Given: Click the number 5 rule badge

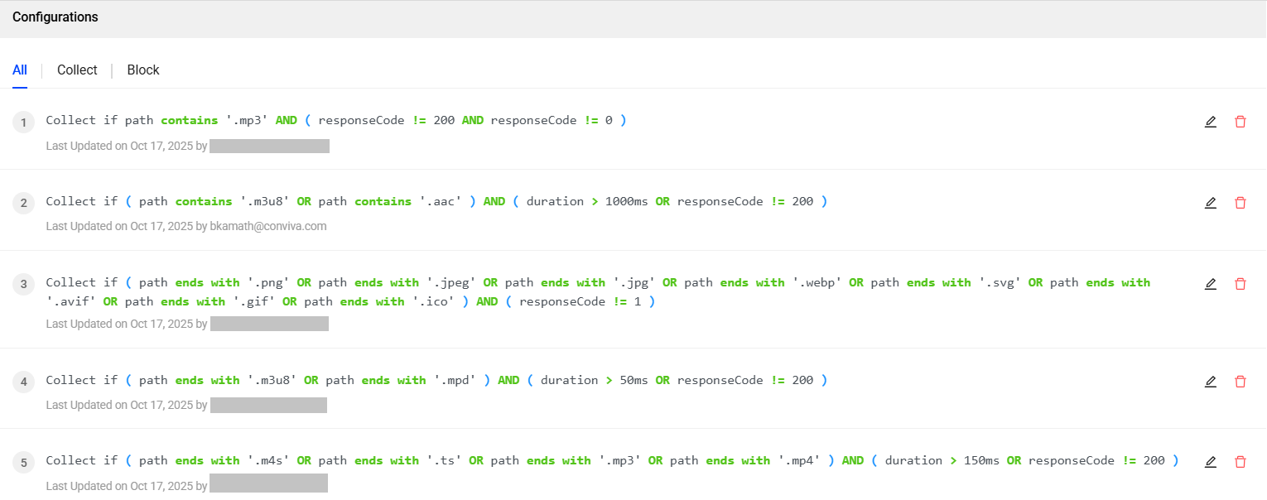Looking at the screenshot, I should pos(24,464).
